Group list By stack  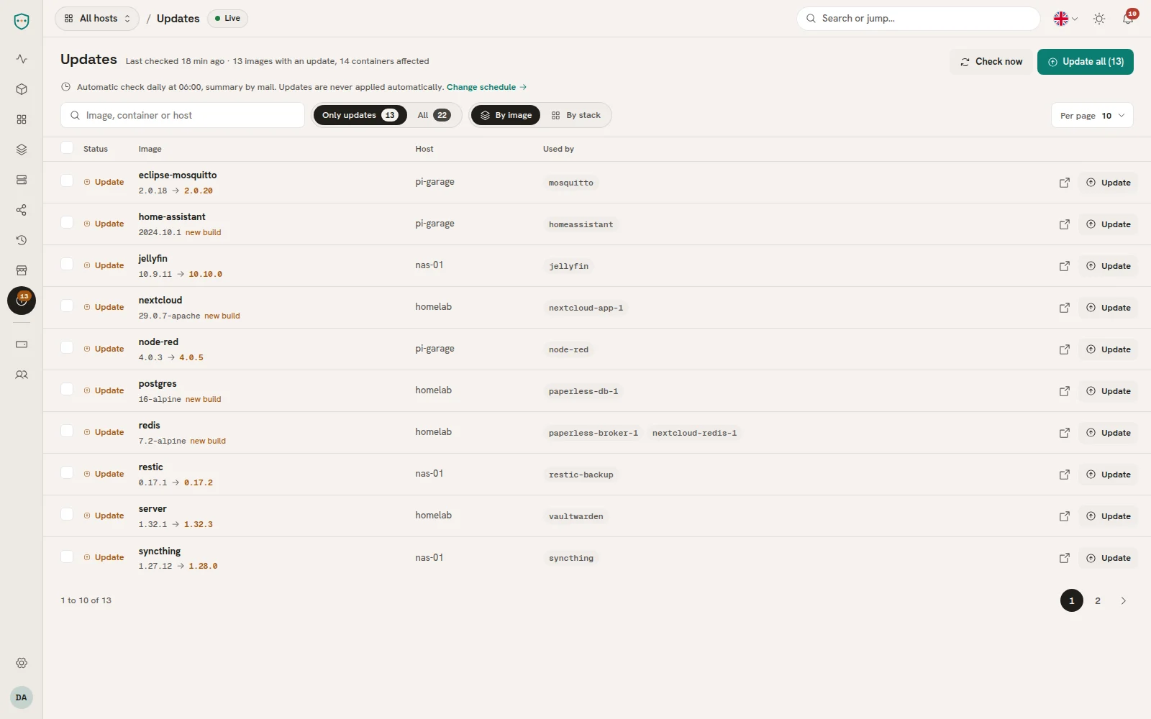(576, 116)
